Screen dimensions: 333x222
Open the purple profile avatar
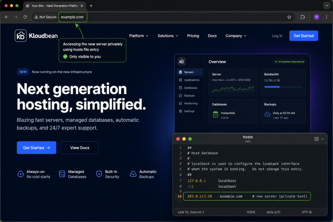tap(316, 17)
